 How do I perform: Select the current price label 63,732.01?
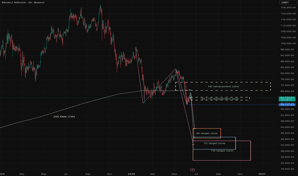point(287,98)
